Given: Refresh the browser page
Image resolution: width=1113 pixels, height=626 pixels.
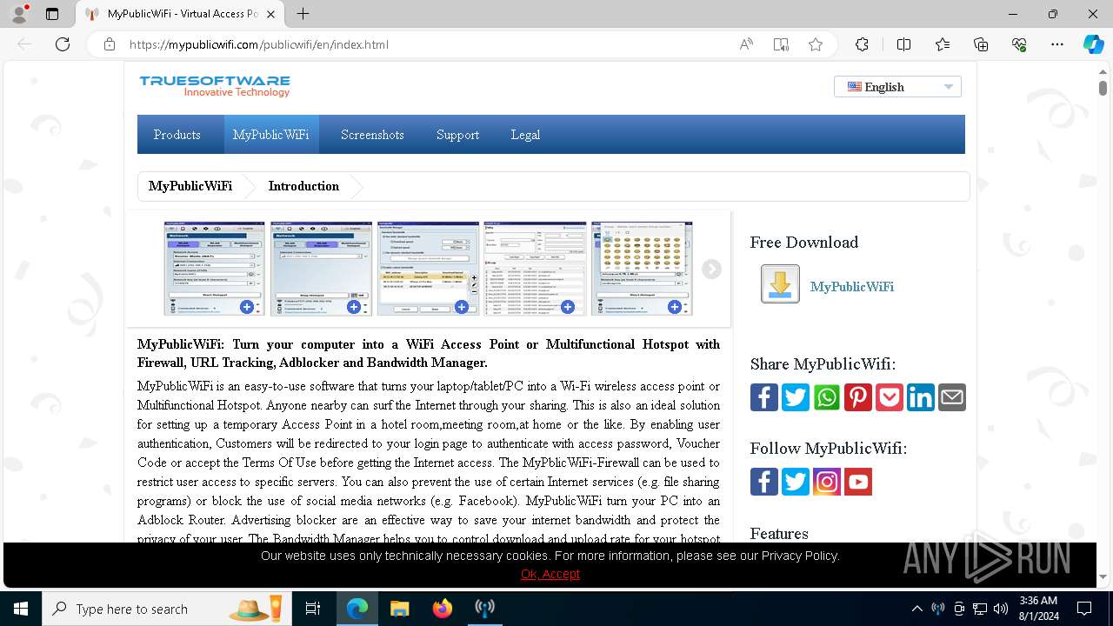Looking at the screenshot, I should coord(63,44).
